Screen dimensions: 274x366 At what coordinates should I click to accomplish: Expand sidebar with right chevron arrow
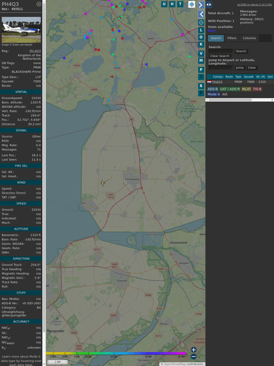pos(201,5)
